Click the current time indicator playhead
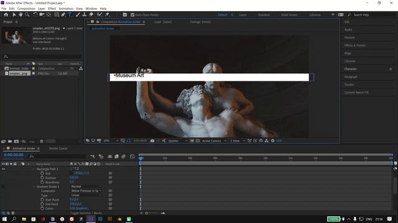The width and height of the screenshot is (398, 223). coord(141,158)
